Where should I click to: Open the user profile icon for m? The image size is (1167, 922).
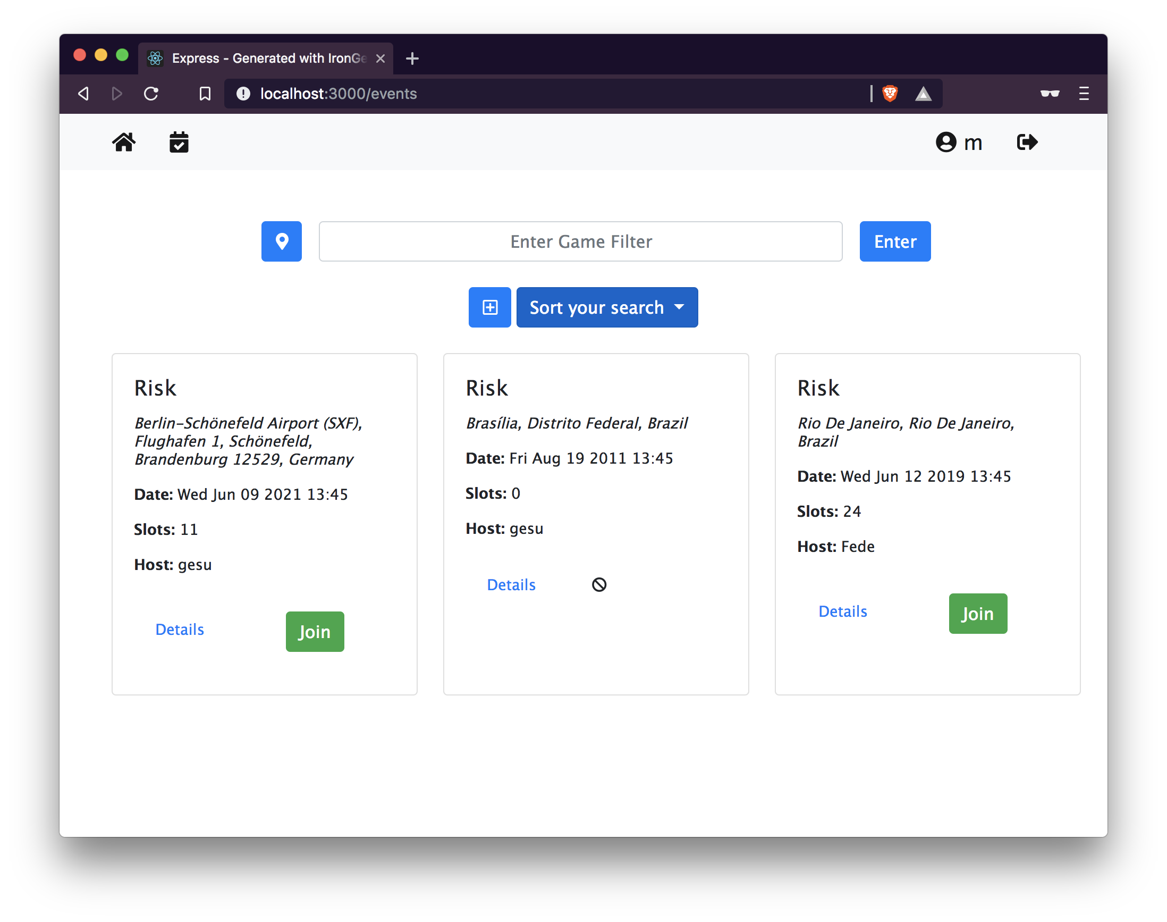[x=946, y=143]
